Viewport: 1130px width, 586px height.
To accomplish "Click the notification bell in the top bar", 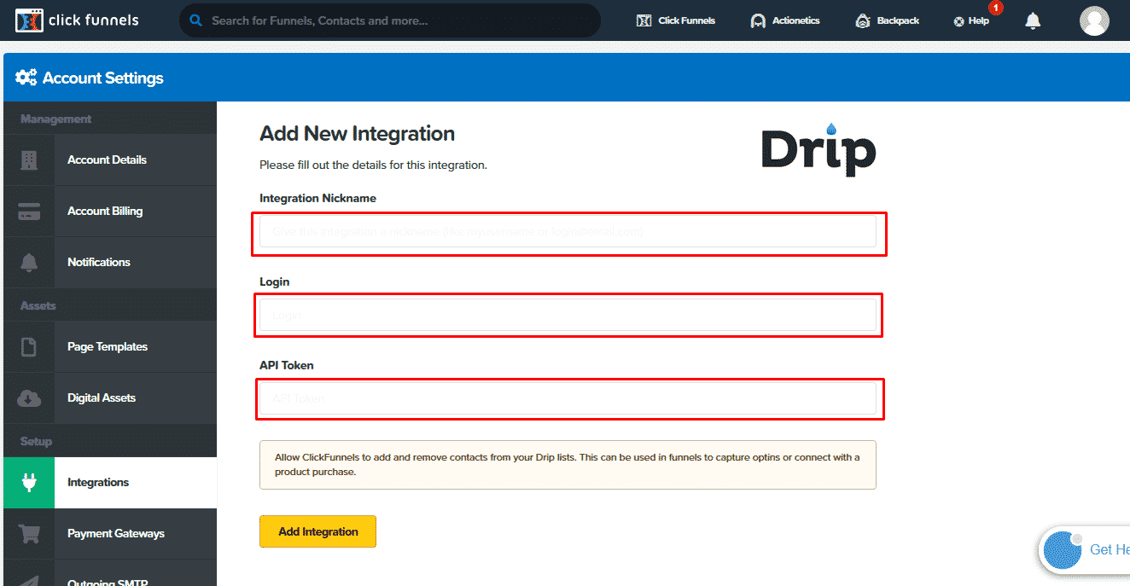I will coord(1033,20).
